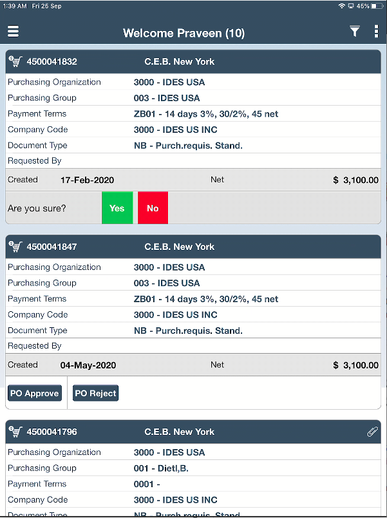This screenshot has height=518, width=387.
Task: Tap vendor C.E.B. New York on order 4500041796
Action: [180, 432]
